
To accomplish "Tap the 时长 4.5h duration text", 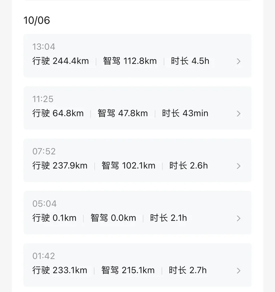I will [190, 61].
